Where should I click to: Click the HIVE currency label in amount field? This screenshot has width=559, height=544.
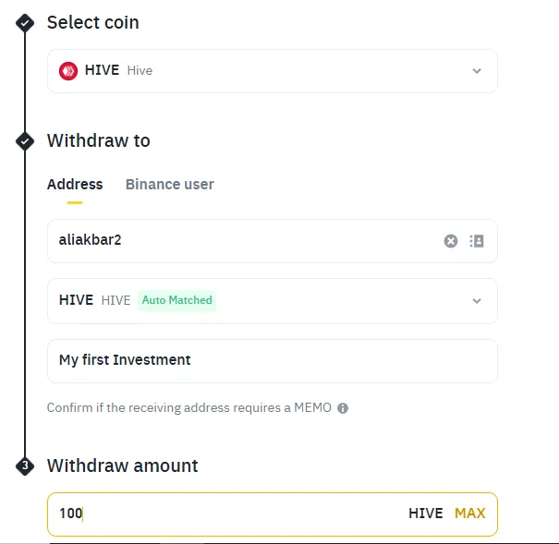[426, 514]
